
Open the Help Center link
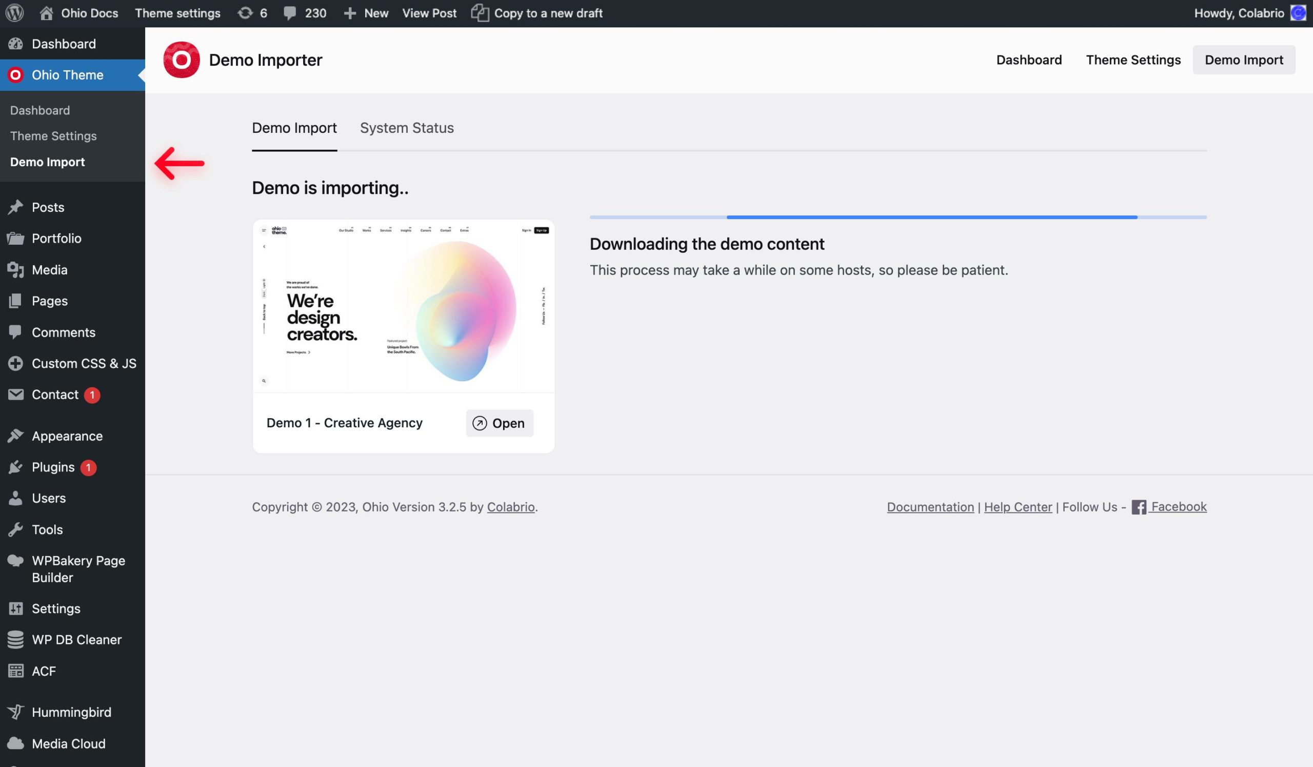pyautogui.click(x=1018, y=507)
